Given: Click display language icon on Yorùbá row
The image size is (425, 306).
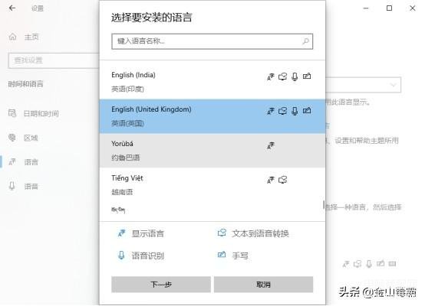Looking at the screenshot, I should coord(271,145).
